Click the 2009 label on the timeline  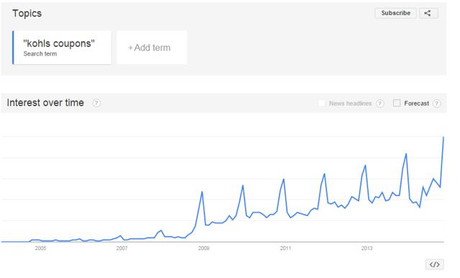[x=203, y=248]
